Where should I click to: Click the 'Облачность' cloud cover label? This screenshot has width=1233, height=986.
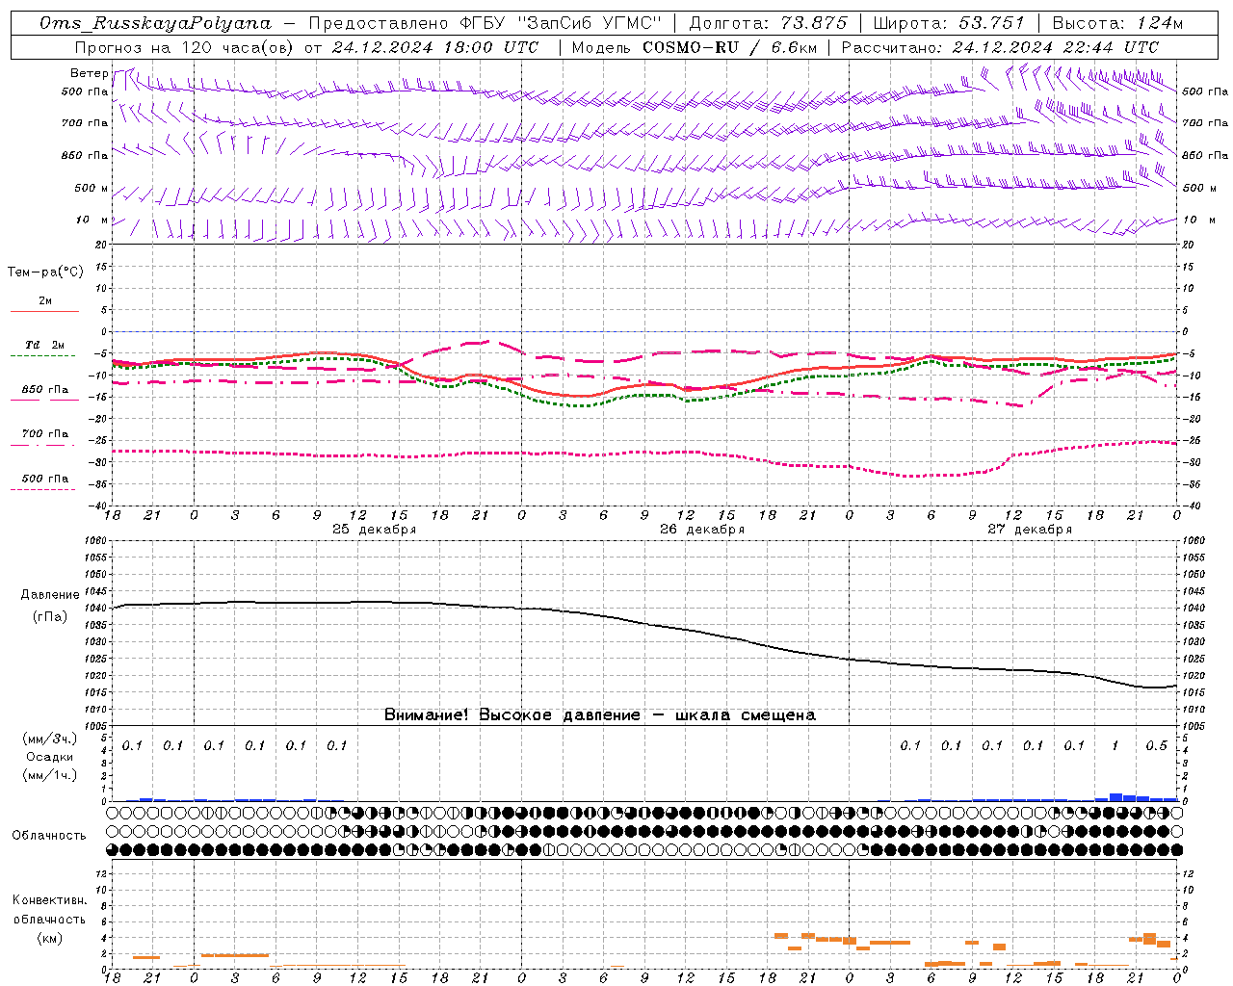(49, 835)
